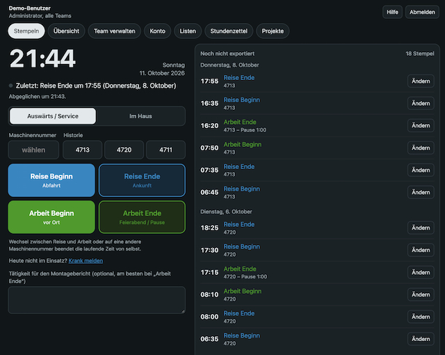
Task: Pick machine number 4720 from Historie
Action: coord(124,150)
